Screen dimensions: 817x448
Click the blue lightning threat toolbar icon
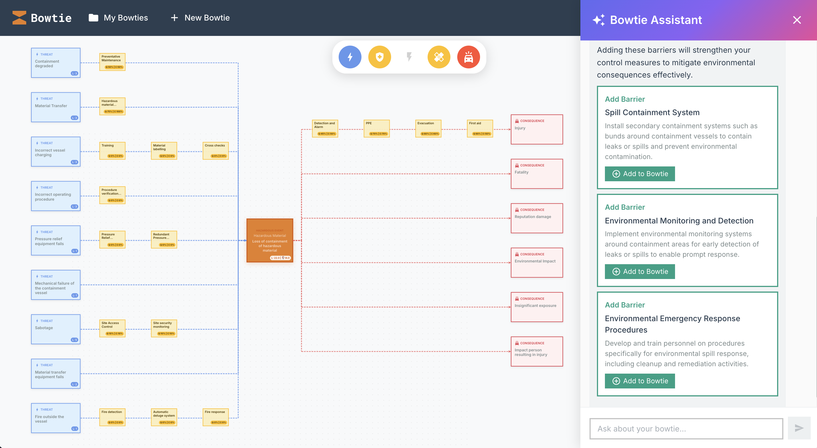pyautogui.click(x=350, y=57)
